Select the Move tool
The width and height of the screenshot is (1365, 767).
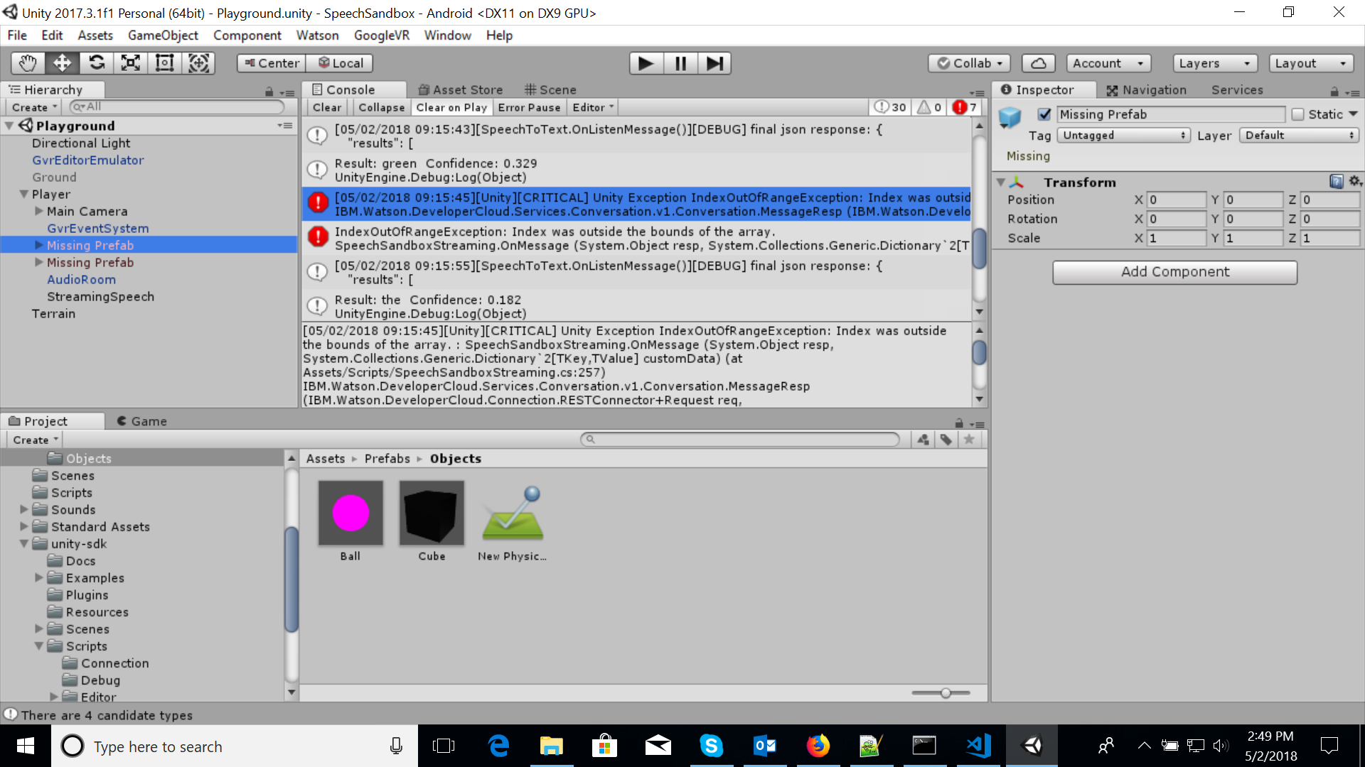[62, 62]
